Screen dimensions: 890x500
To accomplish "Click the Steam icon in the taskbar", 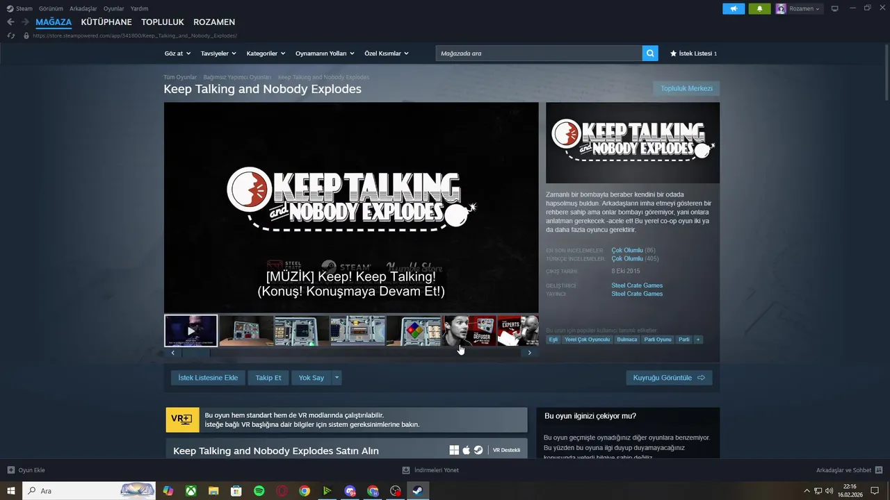I will pos(418,491).
